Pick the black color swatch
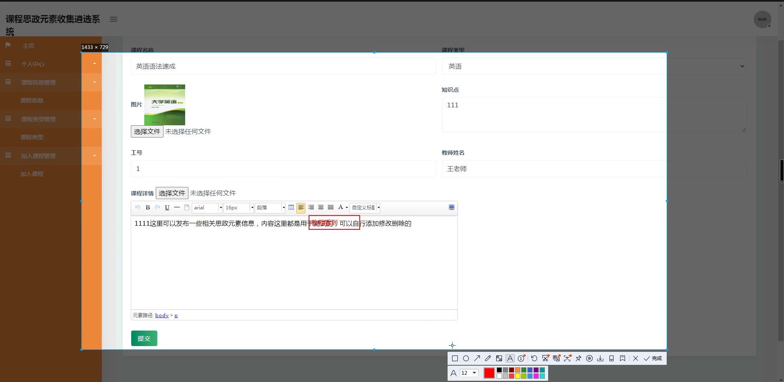Screen dimensions: 784x382 (499, 370)
